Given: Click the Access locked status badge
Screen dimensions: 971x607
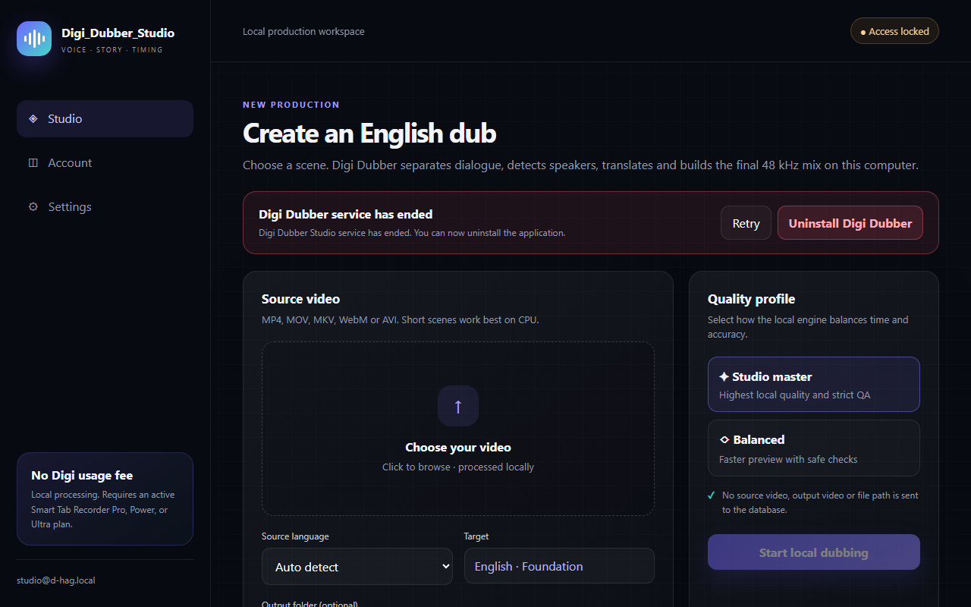Looking at the screenshot, I should tap(894, 32).
